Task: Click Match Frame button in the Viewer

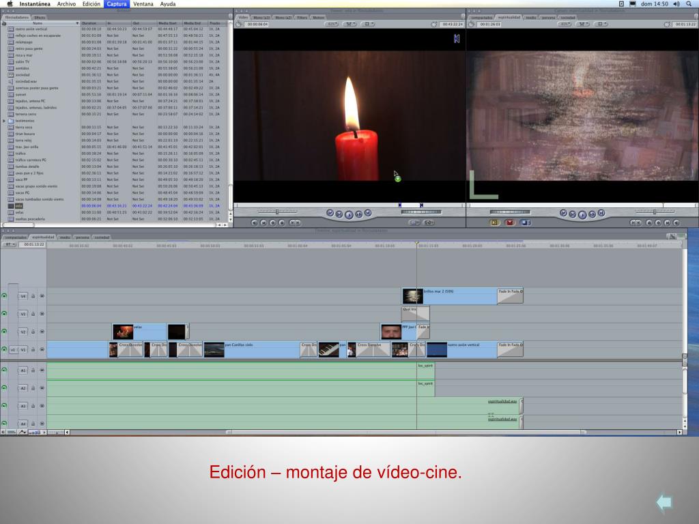Action: pyautogui.click(x=254, y=222)
